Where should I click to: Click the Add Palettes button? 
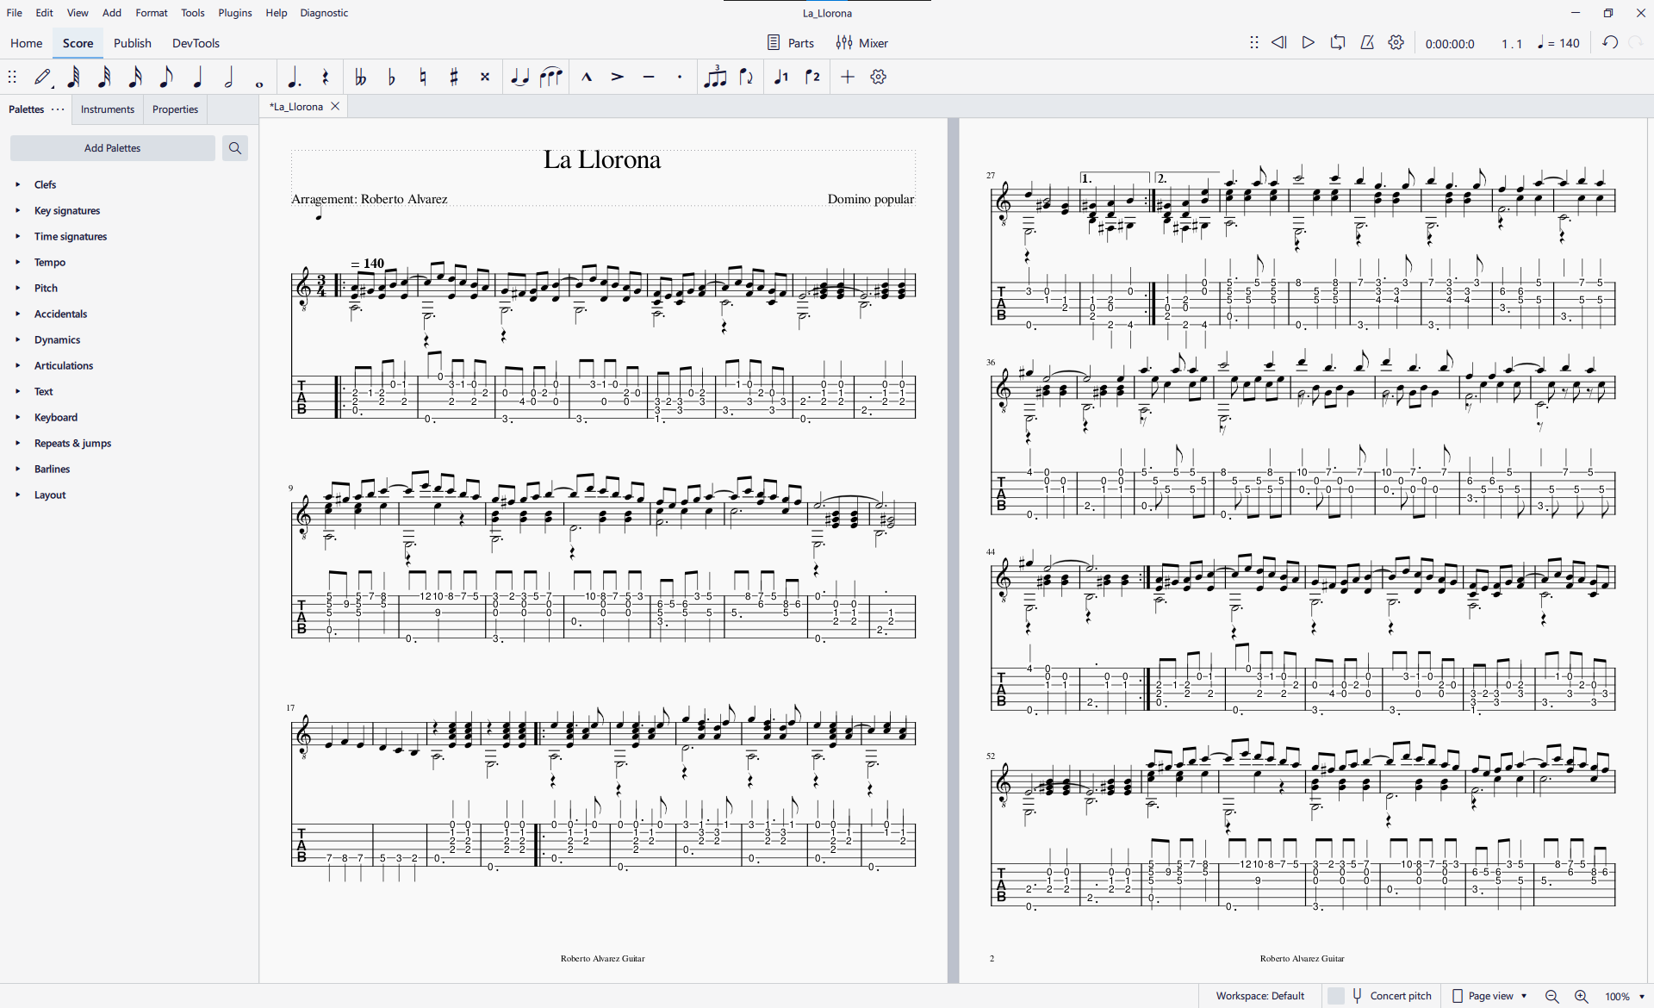click(112, 147)
